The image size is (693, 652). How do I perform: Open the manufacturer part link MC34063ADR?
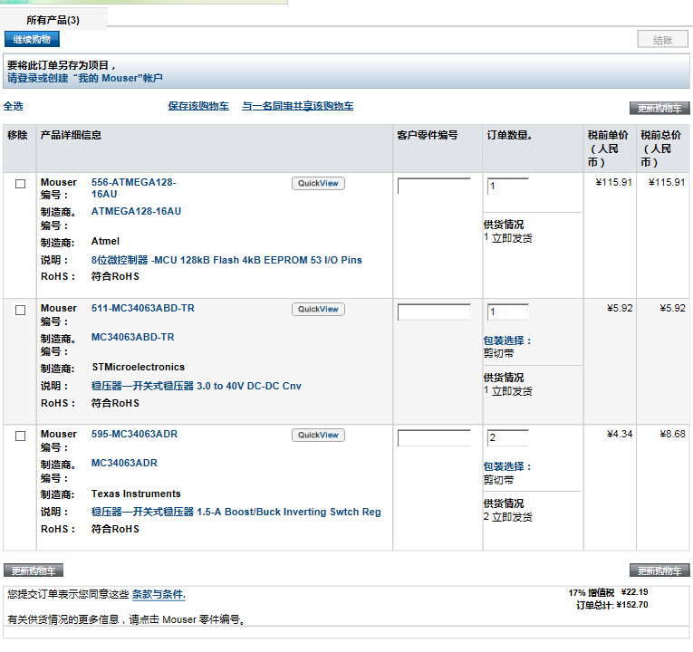(x=124, y=463)
